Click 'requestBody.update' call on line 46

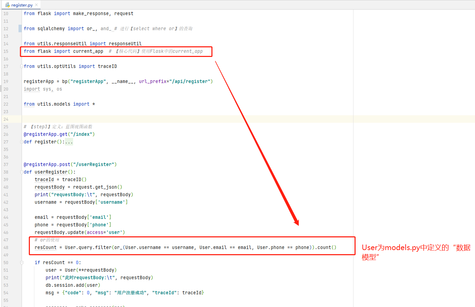click(x=59, y=232)
